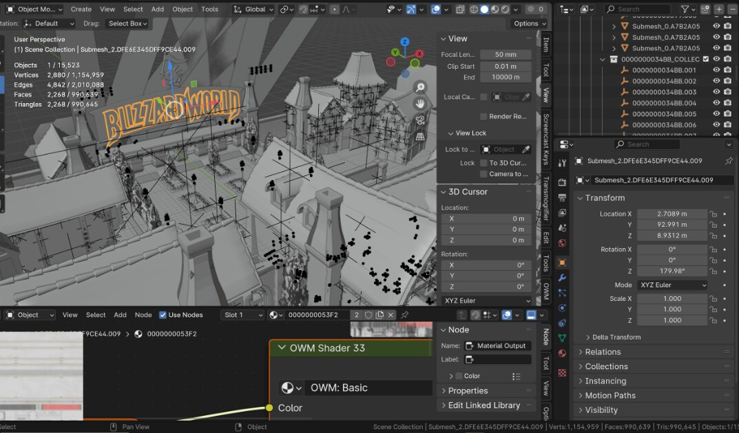Pin the node editor material with pin icon

pos(404,315)
